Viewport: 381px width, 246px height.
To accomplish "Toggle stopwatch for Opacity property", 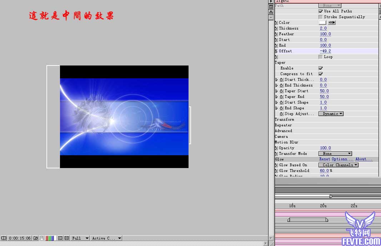I will pyautogui.click(x=276, y=148).
